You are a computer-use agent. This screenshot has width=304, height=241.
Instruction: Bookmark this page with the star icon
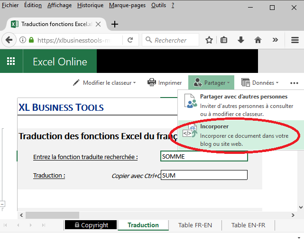(x=209, y=40)
